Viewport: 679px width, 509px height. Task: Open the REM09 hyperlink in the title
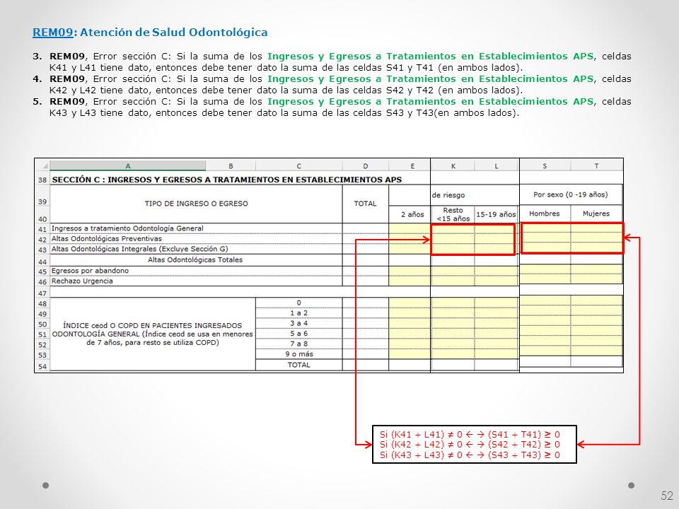[x=53, y=33]
